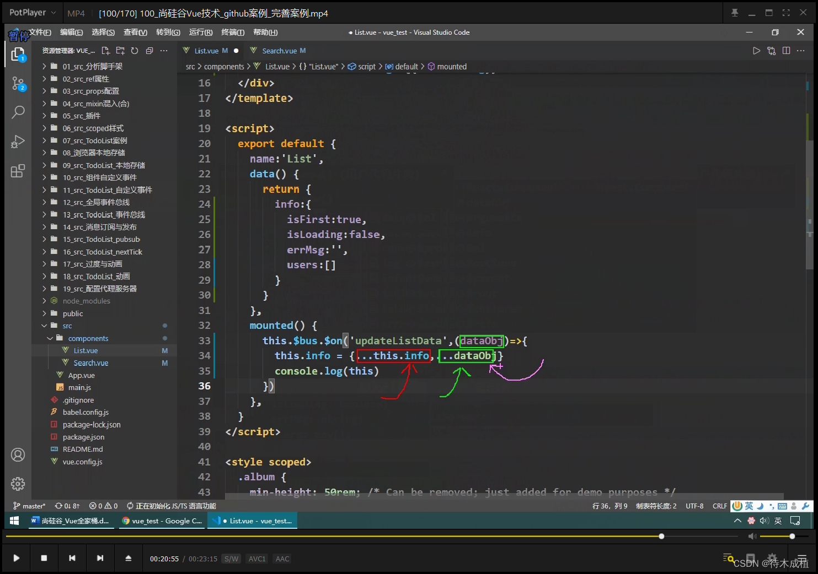
Task: Toggle the S/W decoder indicator
Action: coord(232,559)
